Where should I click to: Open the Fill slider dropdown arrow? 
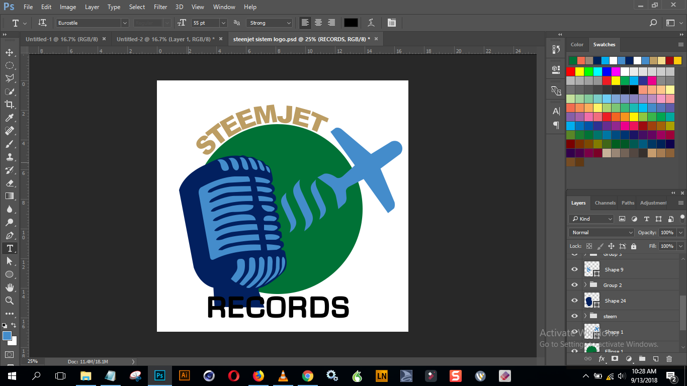click(x=680, y=246)
